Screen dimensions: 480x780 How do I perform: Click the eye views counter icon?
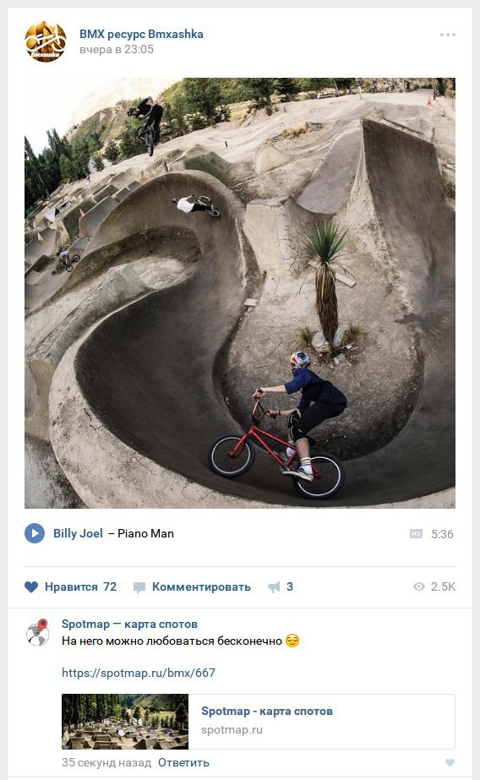click(419, 586)
